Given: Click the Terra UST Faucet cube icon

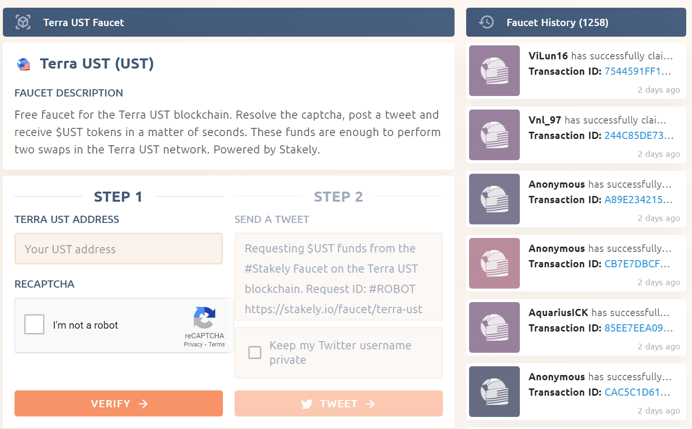Looking at the screenshot, I should [x=23, y=22].
